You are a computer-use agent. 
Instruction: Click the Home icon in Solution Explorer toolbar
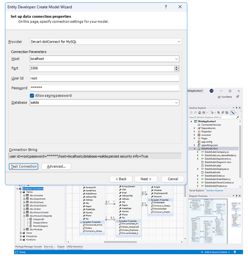(199, 113)
